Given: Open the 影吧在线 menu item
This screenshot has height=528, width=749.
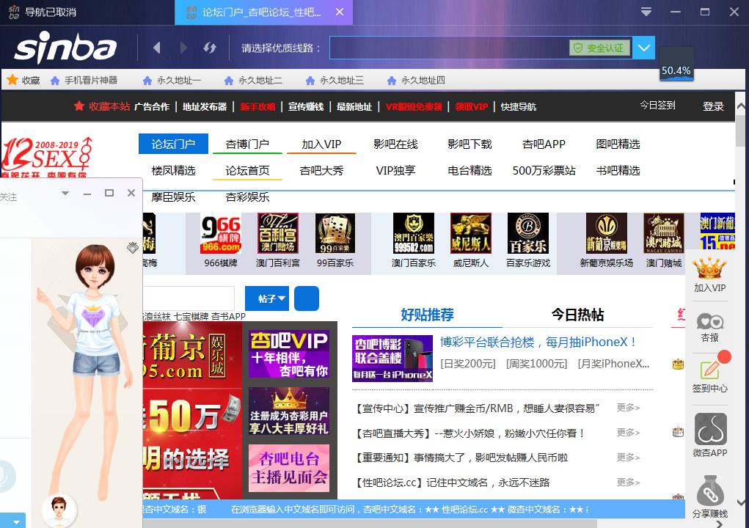Looking at the screenshot, I should click(395, 144).
